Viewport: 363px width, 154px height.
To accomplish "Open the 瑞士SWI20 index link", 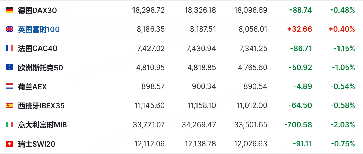I will click(36, 144).
